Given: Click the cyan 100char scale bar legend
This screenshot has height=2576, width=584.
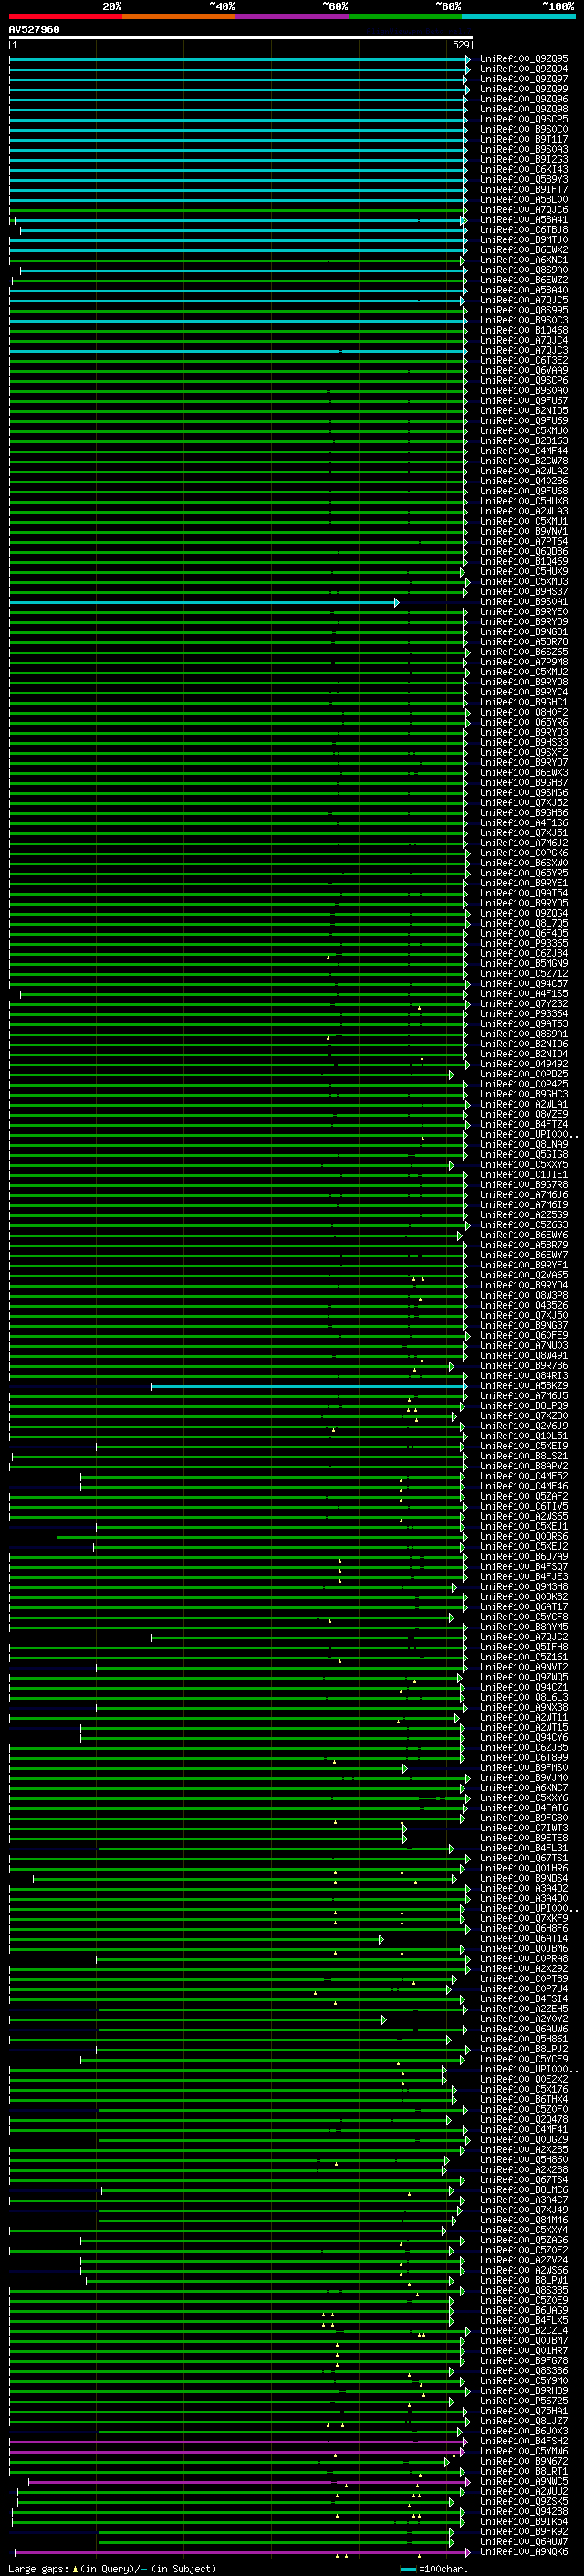Looking at the screenshot, I should point(408,2568).
